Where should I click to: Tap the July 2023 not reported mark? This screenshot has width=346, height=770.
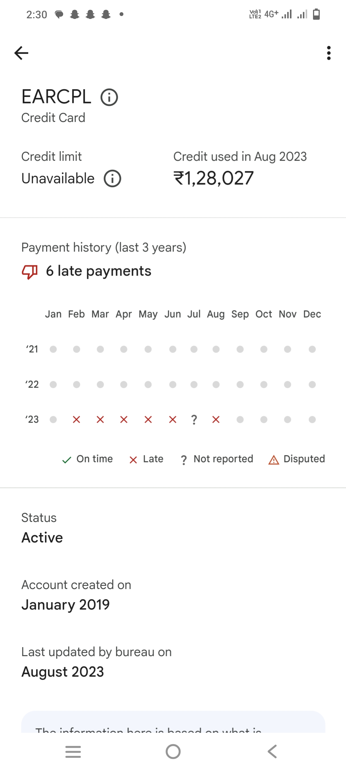194,419
